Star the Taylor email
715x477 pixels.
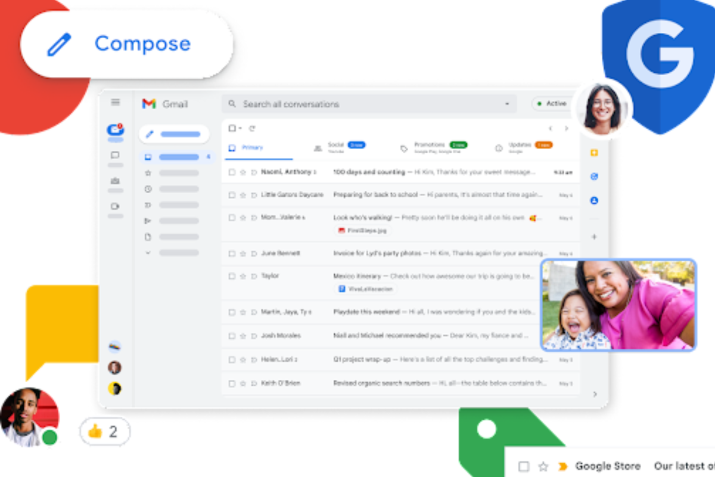pos(243,276)
